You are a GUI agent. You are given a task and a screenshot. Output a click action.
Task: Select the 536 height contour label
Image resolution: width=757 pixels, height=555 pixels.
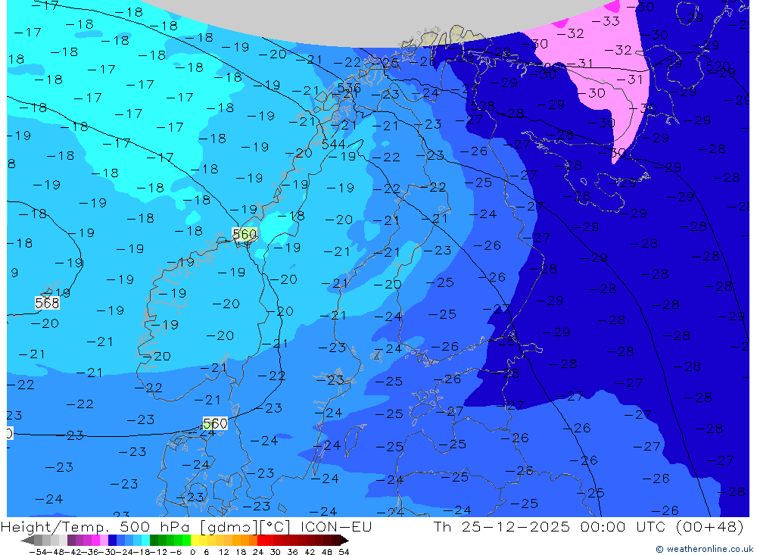point(348,87)
